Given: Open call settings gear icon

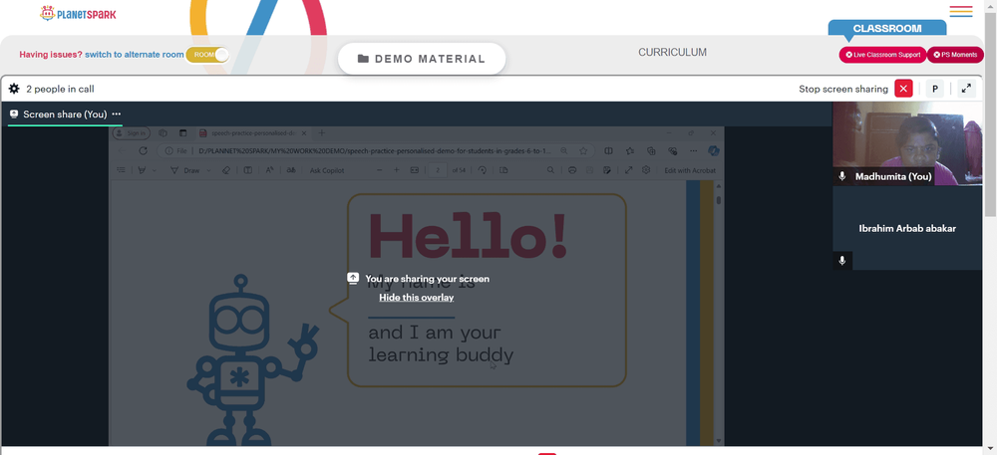Looking at the screenshot, I should [14, 89].
